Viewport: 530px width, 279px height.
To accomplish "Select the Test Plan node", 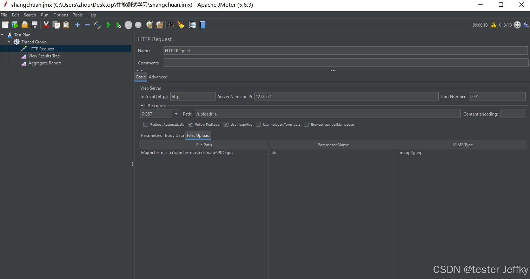I will coord(22,35).
